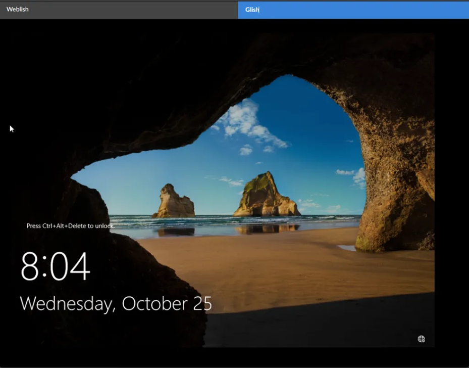
Task: Click the left sea stack rock in wallpaper
Action: pos(174,201)
